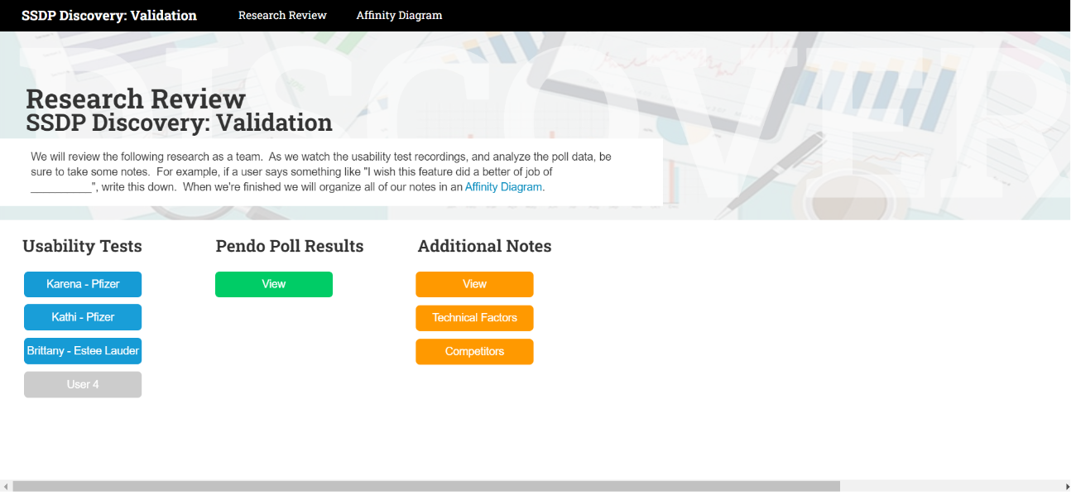The height and width of the screenshot is (496, 1076).
Task: Click the Research Review page title
Action: pos(136,98)
